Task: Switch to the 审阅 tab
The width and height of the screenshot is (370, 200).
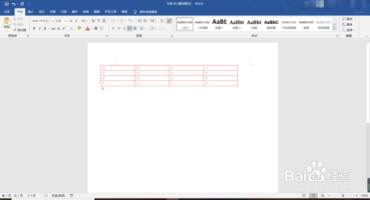Action: [86, 12]
